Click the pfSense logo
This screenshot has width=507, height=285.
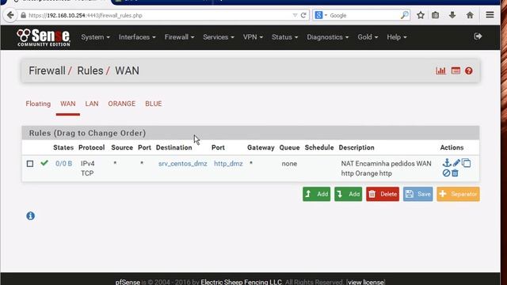click(44, 37)
